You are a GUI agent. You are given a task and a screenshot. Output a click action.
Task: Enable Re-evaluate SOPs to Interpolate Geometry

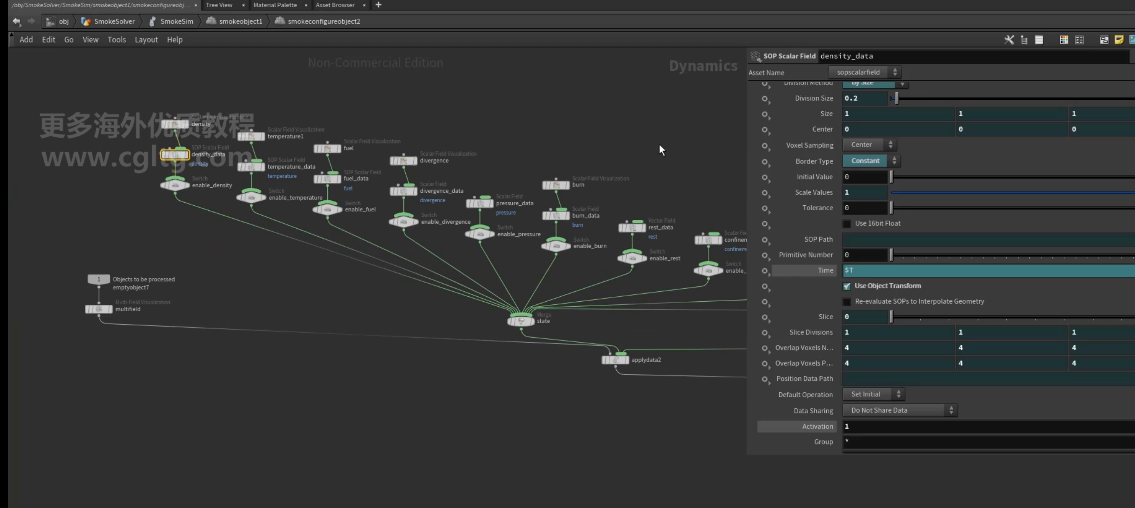pyautogui.click(x=846, y=301)
